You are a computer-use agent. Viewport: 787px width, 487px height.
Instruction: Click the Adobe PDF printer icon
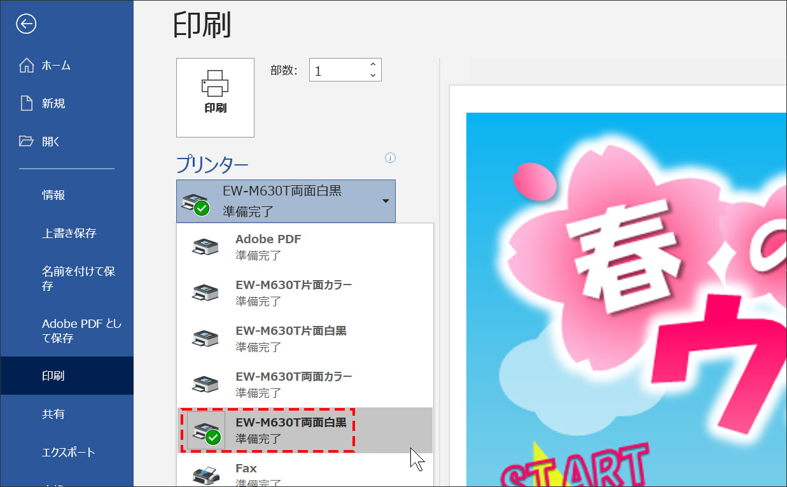[205, 247]
